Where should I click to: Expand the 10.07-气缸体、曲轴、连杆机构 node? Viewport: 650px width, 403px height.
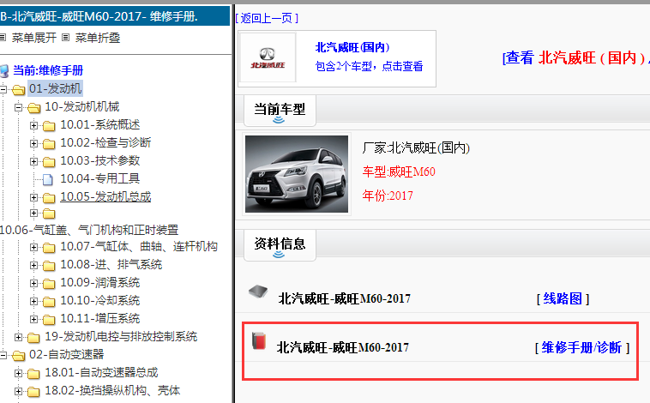(x=34, y=247)
